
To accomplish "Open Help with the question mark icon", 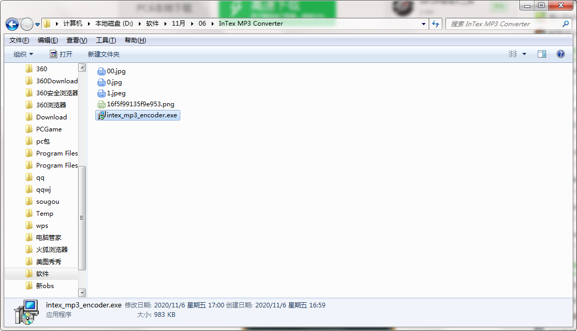I will tap(560, 54).
